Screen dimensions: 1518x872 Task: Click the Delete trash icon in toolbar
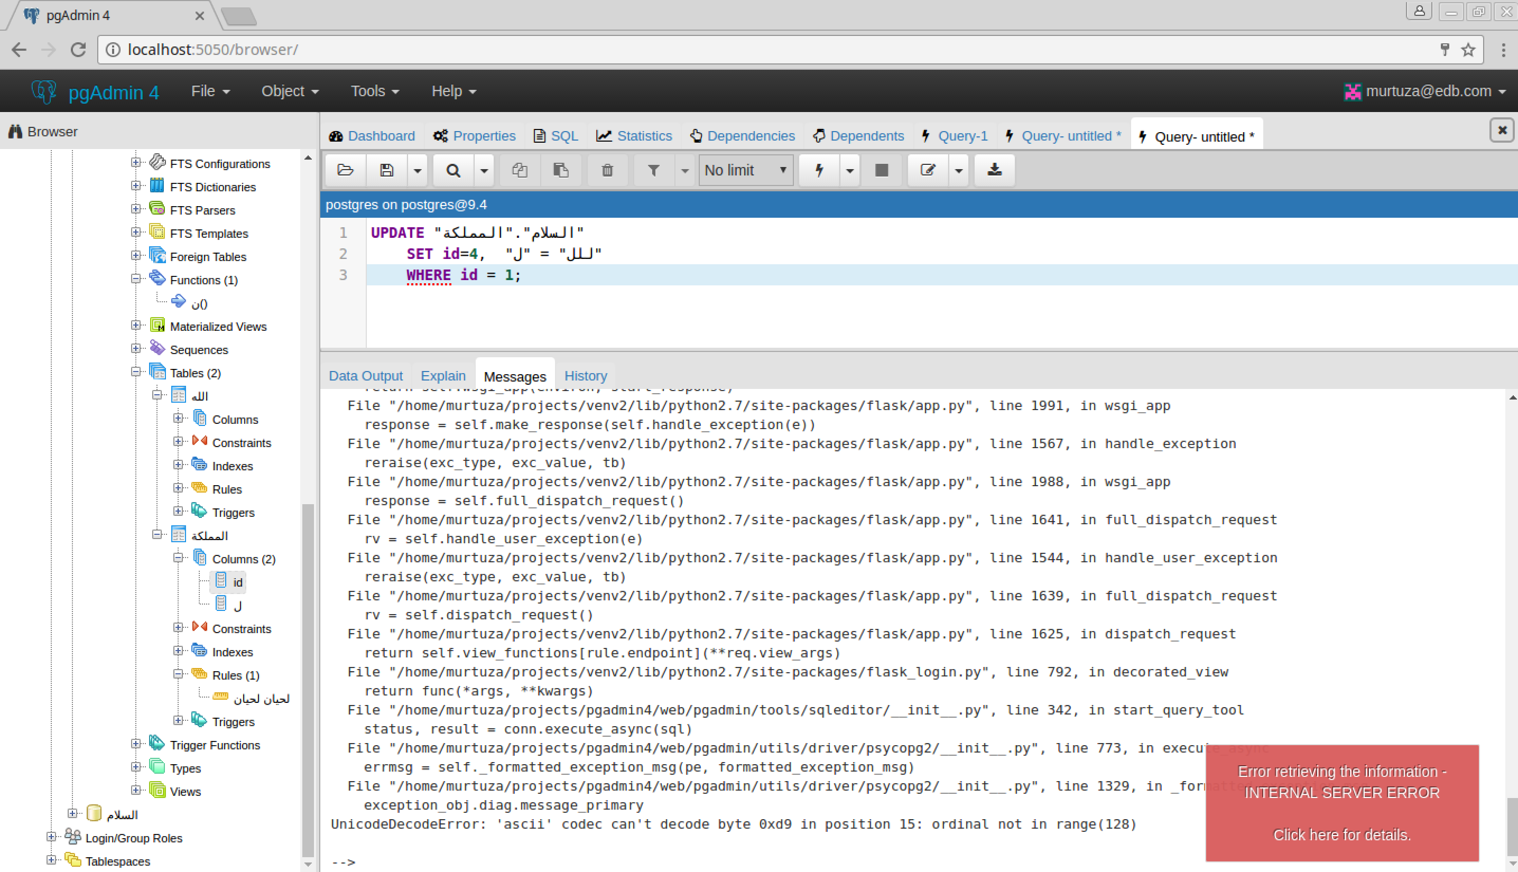(607, 170)
